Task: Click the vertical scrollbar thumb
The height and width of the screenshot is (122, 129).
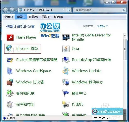Action: pos(125,50)
